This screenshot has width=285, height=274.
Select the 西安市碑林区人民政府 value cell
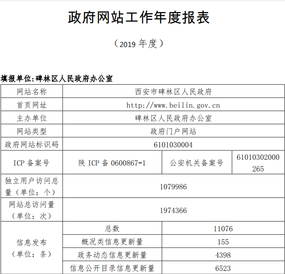click(x=173, y=92)
